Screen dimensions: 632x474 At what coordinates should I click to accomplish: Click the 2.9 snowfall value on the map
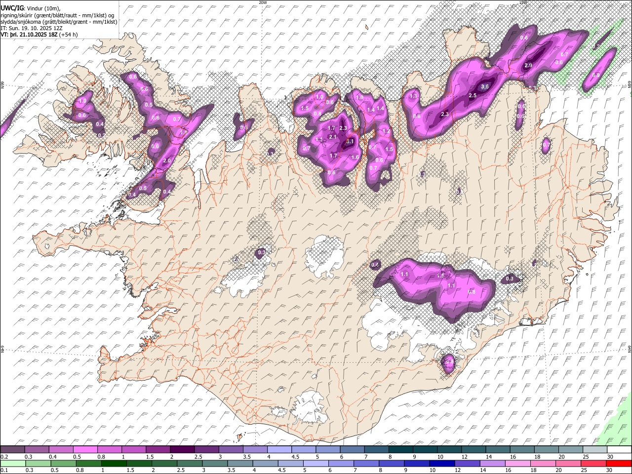[528, 66]
